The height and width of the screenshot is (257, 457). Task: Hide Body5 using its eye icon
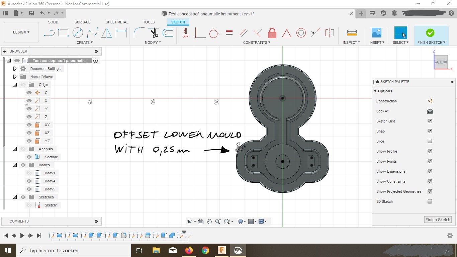coord(29,189)
